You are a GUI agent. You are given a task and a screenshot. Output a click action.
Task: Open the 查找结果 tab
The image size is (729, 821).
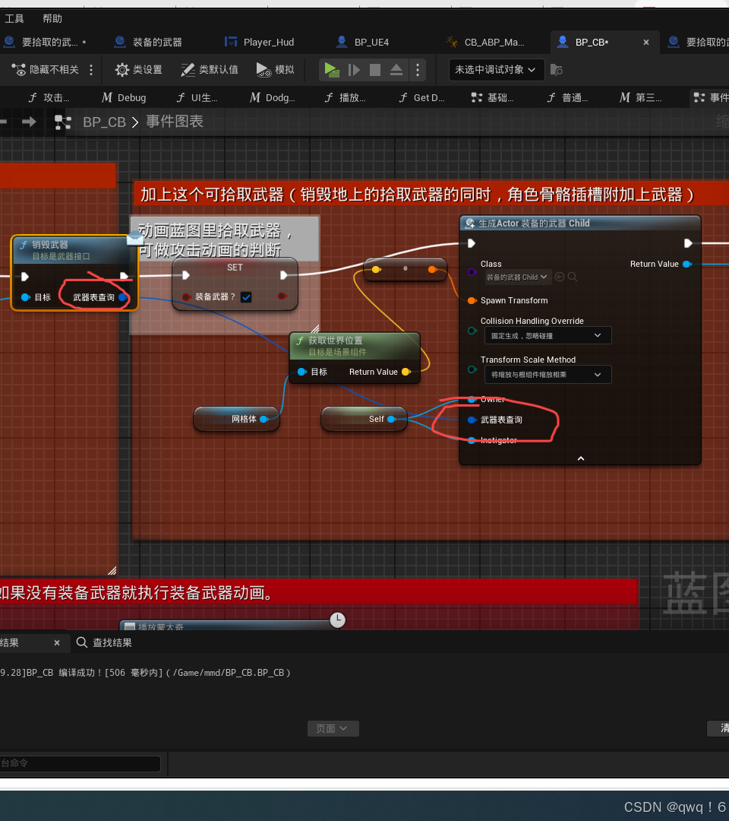click(x=105, y=642)
